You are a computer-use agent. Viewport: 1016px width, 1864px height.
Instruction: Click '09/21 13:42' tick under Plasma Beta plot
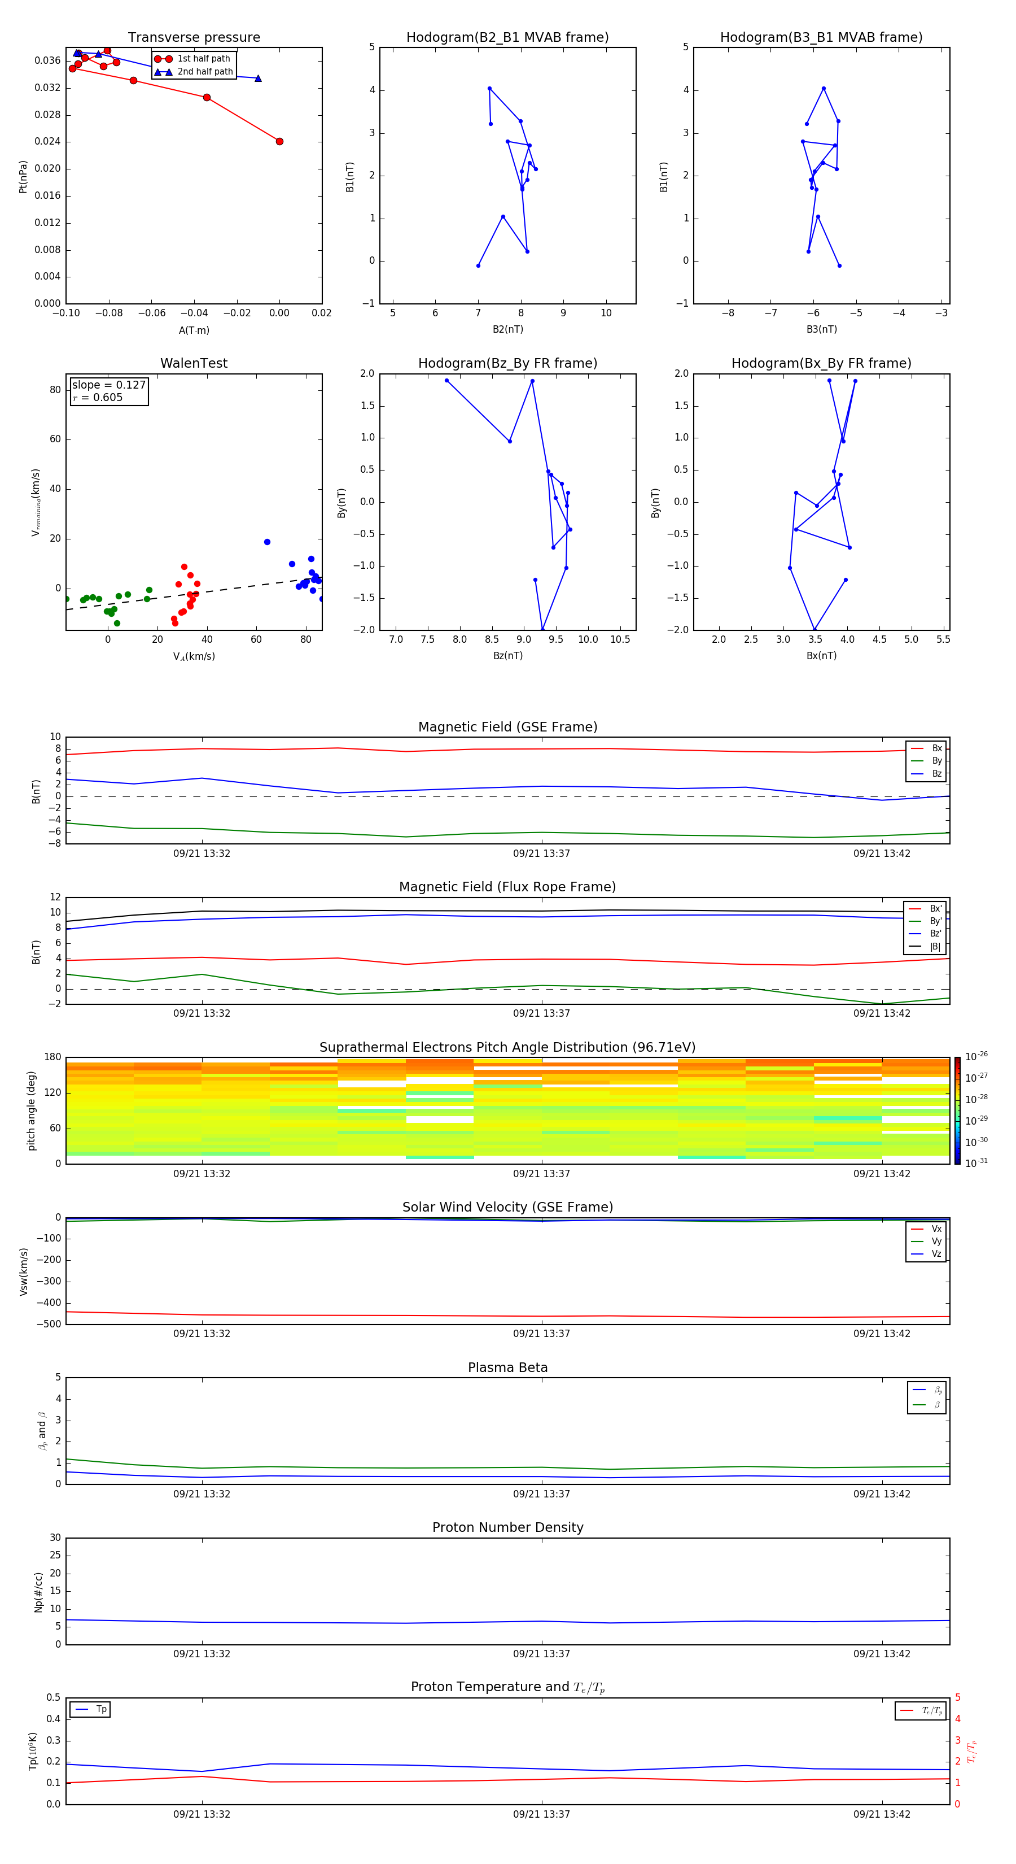[x=882, y=1494]
